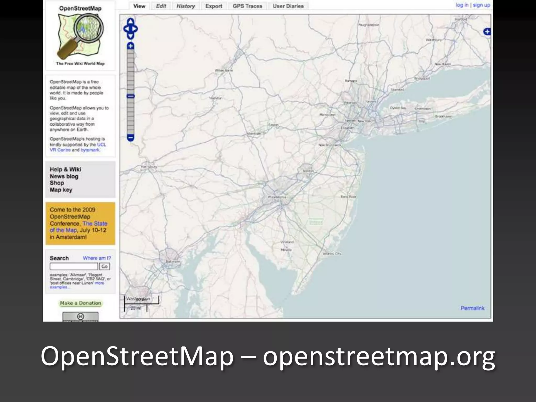
Task: Click the sign up link
Action: pos(481,5)
